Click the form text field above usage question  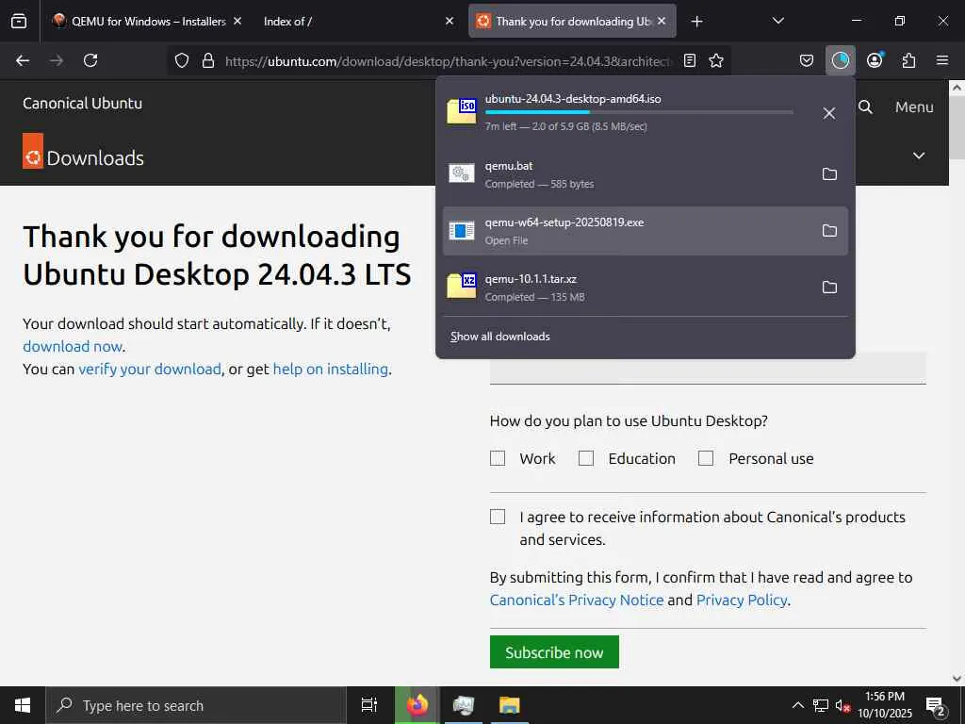(708, 369)
